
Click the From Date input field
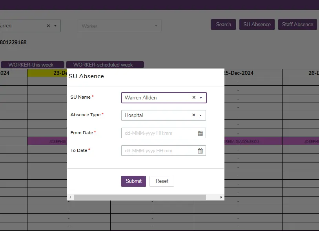pyautogui.click(x=161, y=133)
